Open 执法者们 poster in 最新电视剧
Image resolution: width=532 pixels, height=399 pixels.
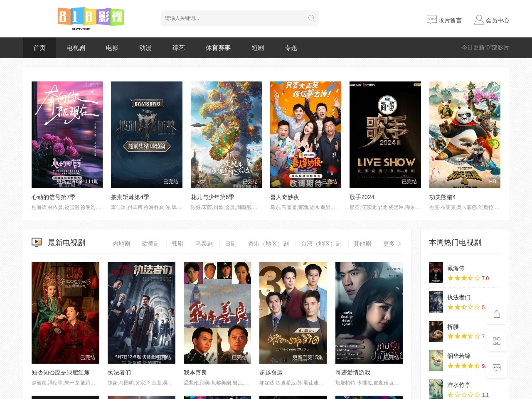141,313
